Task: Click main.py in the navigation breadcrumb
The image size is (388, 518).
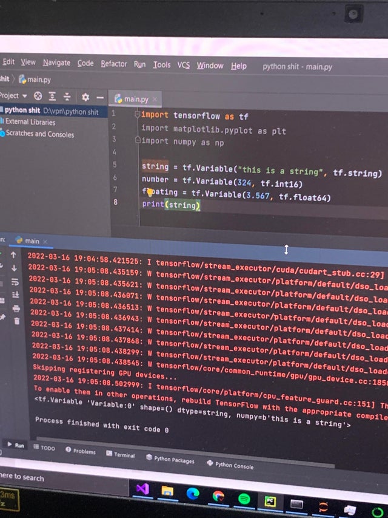Action: [35, 80]
